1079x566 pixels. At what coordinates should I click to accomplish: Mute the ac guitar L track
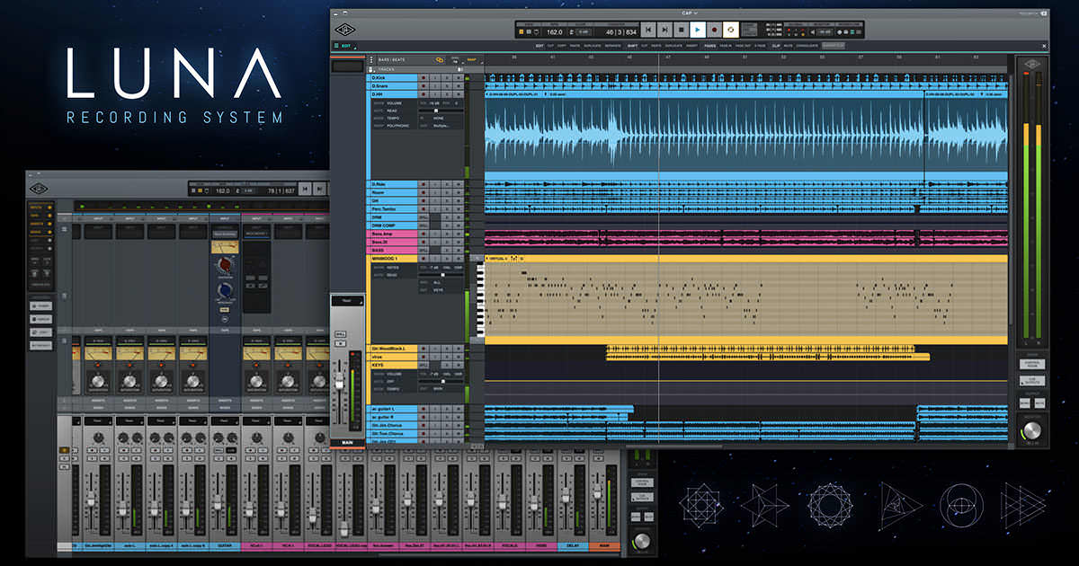pyautogui.click(x=459, y=409)
